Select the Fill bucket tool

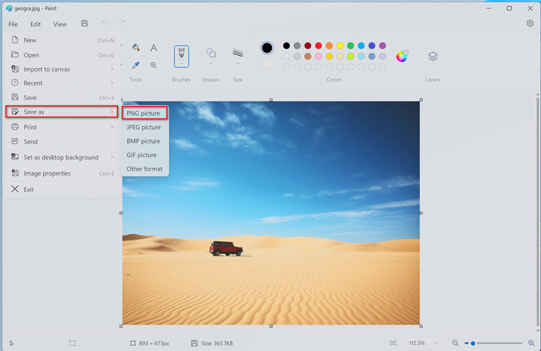(x=136, y=47)
